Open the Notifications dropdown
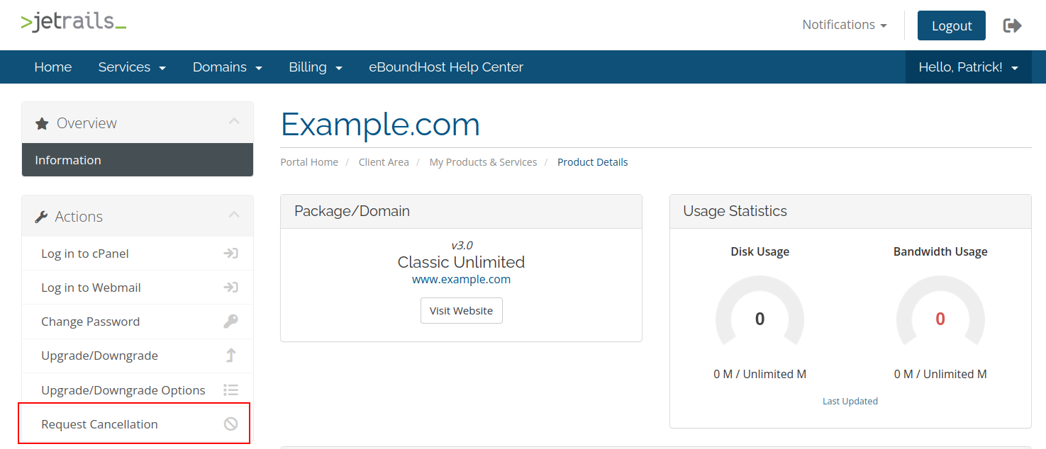The image size is (1046, 449). point(845,25)
